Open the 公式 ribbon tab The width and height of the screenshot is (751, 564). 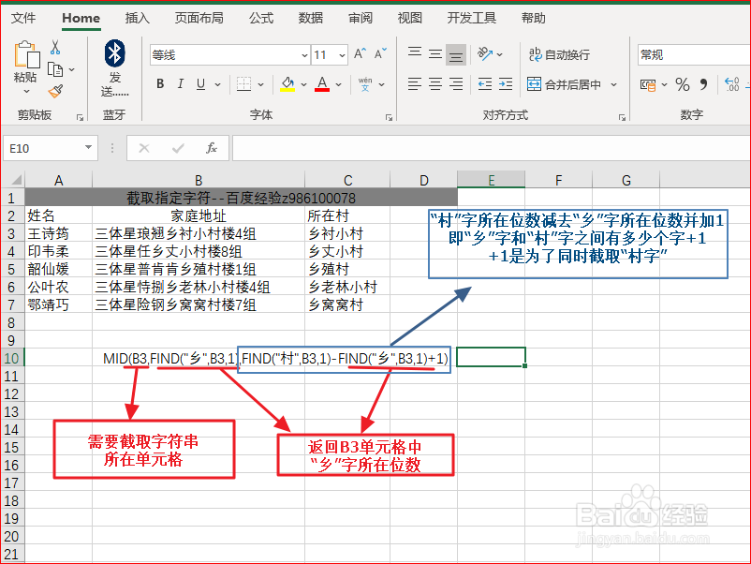click(x=260, y=17)
